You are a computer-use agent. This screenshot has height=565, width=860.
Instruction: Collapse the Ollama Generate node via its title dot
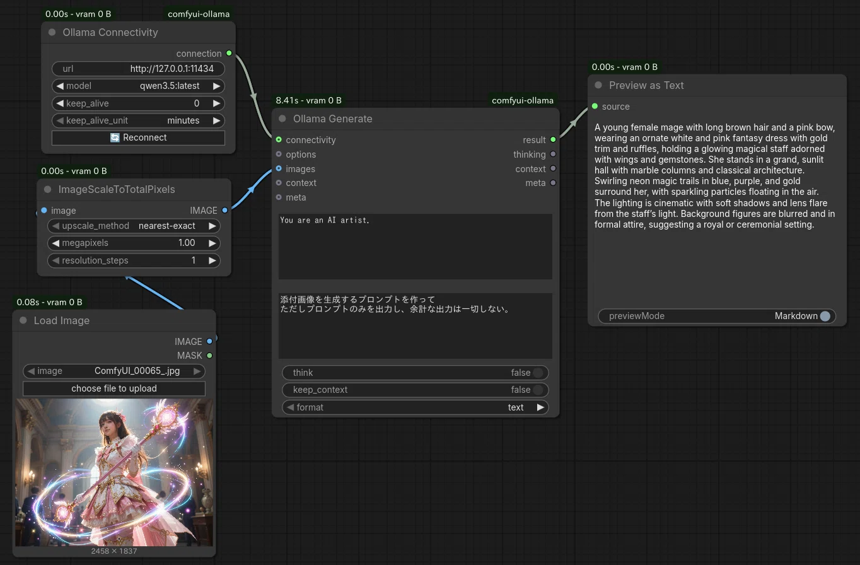(x=282, y=119)
